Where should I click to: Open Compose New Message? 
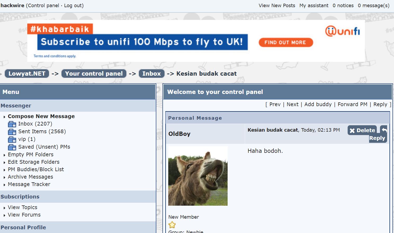click(41, 116)
